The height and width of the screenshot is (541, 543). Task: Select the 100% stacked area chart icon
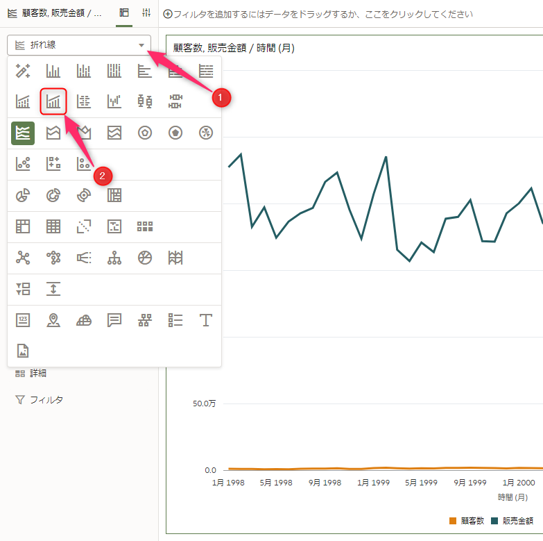point(114,133)
